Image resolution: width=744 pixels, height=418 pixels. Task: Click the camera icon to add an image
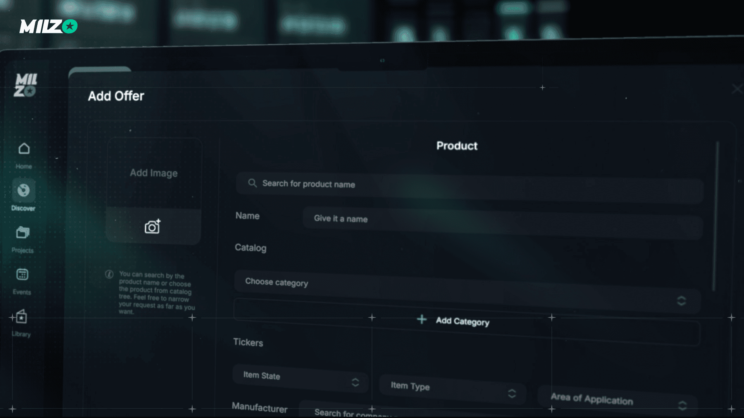(153, 227)
